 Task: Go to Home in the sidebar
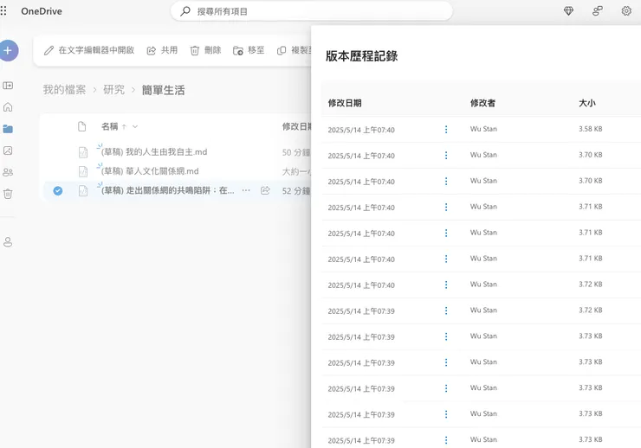(8, 107)
